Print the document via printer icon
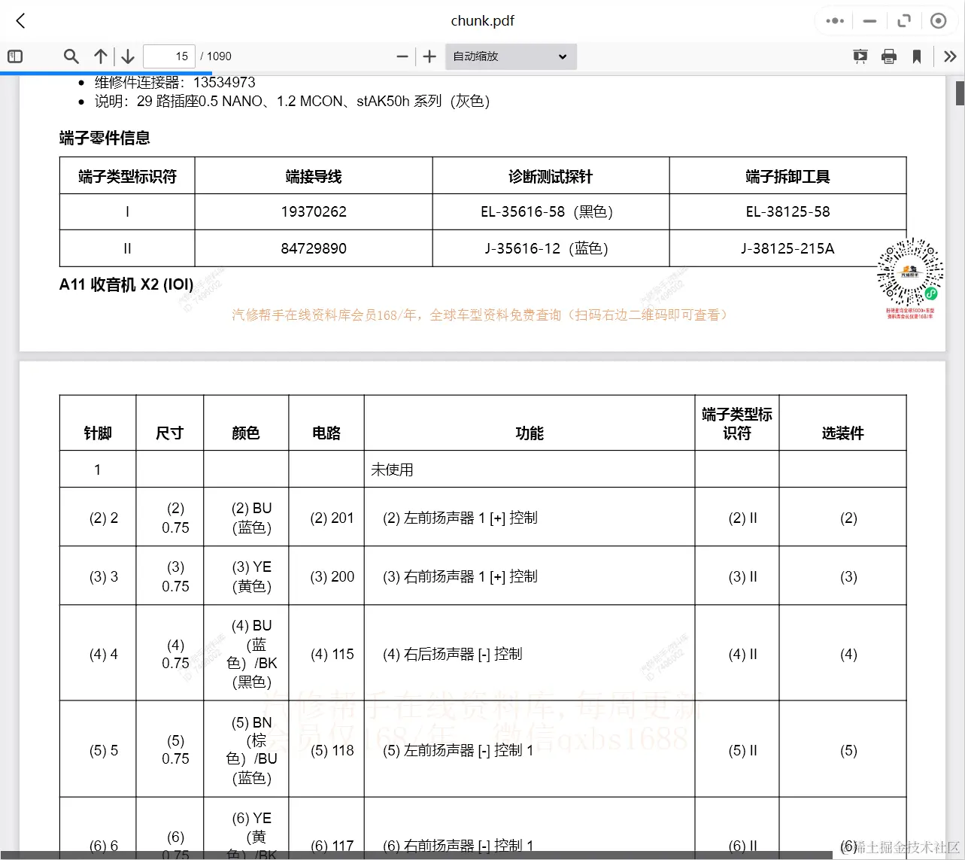 (889, 56)
